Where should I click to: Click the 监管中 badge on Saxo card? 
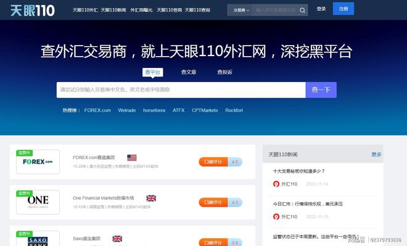click(25, 234)
